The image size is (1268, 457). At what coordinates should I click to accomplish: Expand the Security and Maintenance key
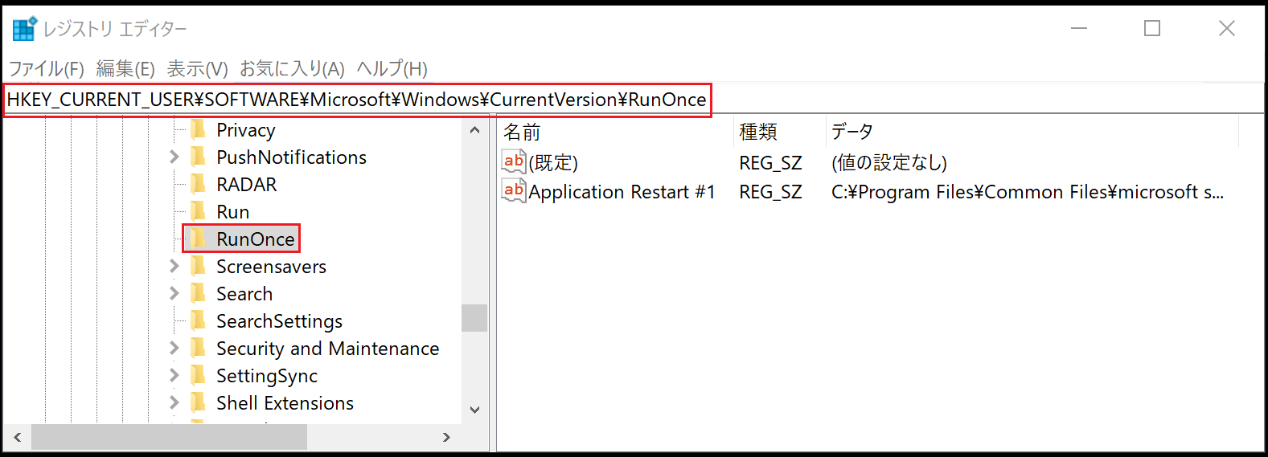click(174, 348)
